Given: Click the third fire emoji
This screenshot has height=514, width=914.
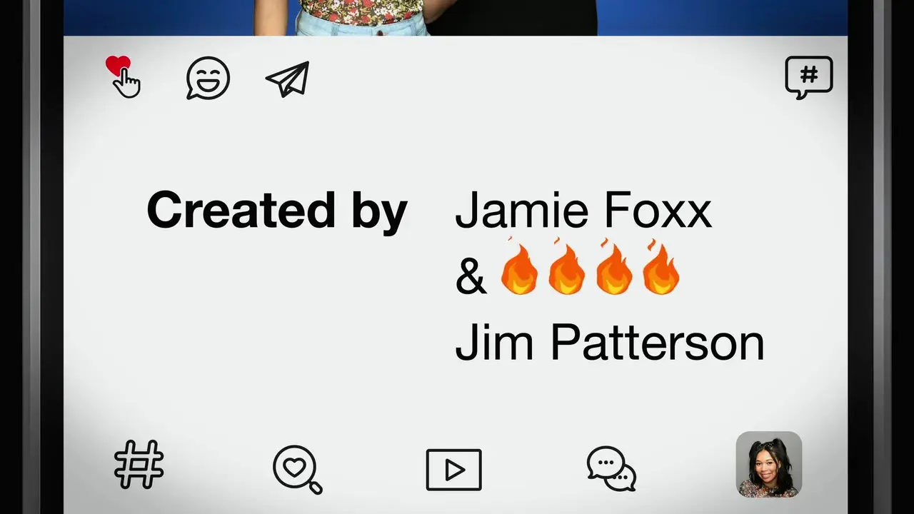Looking at the screenshot, I should pos(613,267).
